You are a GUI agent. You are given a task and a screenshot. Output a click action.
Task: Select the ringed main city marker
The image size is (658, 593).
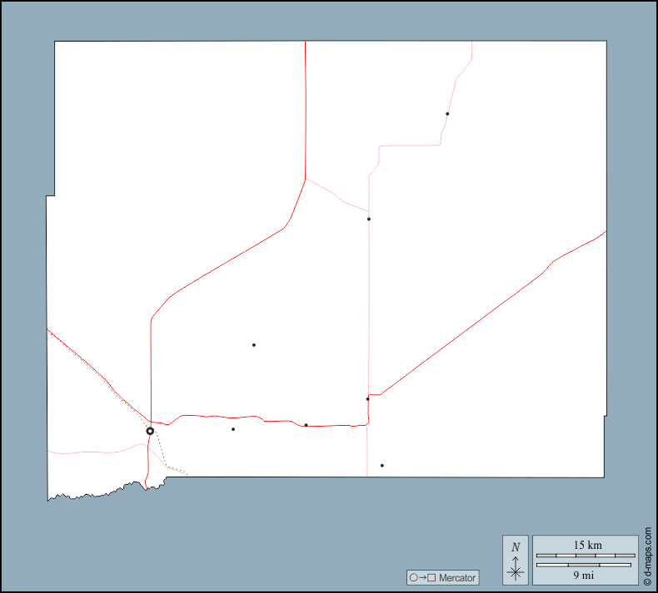click(150, 431)
